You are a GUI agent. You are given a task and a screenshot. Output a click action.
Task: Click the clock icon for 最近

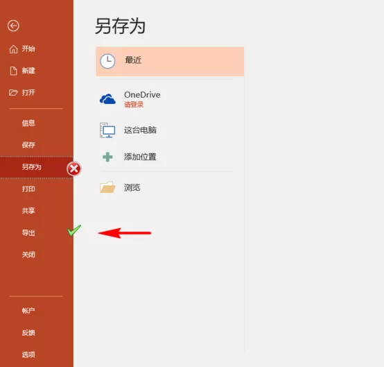pos(107,61)
